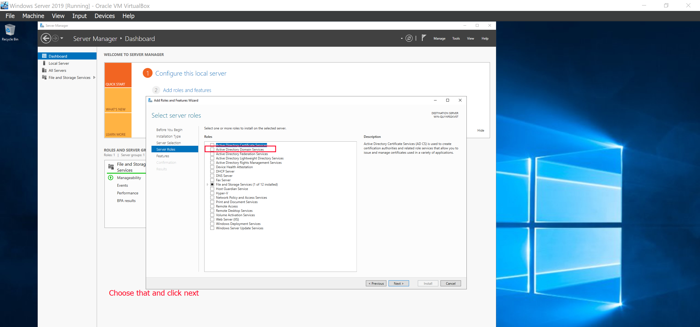Enable the DHCP Server role checkbox
Image resolution: width=700 pixels, height=327 pixels.
(x=212, y=171)
